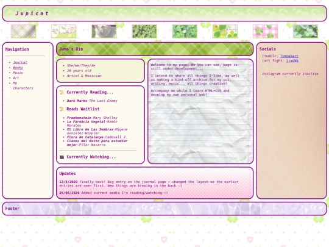Open the Books navigation link
The image size is (329, 247).
(x=18, y=68)
